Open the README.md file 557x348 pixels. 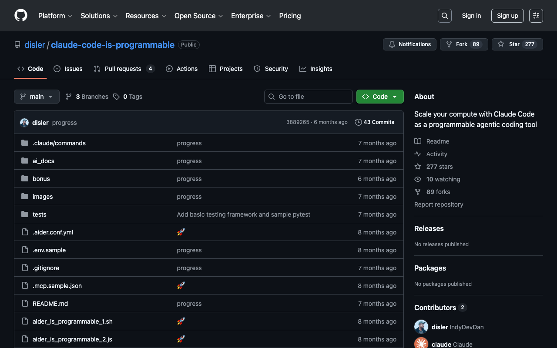(x=50, y=304)
